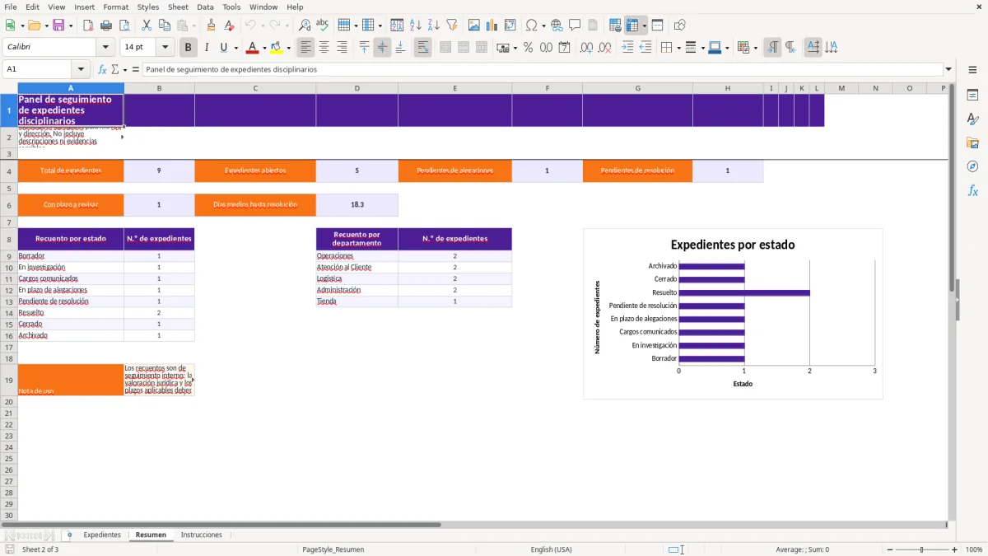The height and width of the screenshot is (556, 988).
Task: Click the 100% zoom level
Action: click(x=974, y=549)
